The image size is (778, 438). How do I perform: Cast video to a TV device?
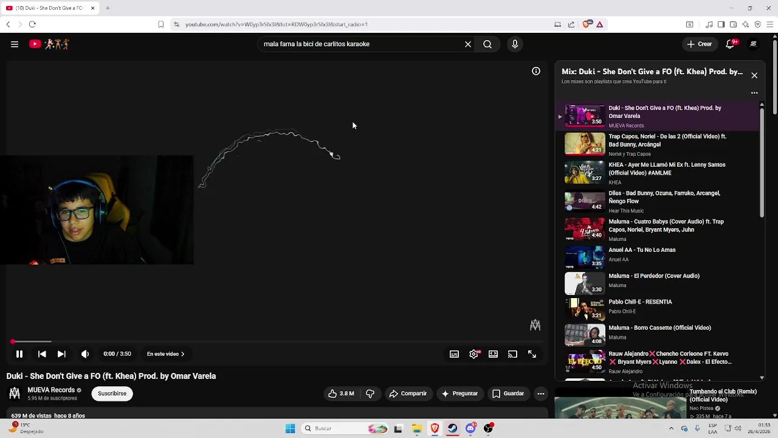(x=512, y=354)
